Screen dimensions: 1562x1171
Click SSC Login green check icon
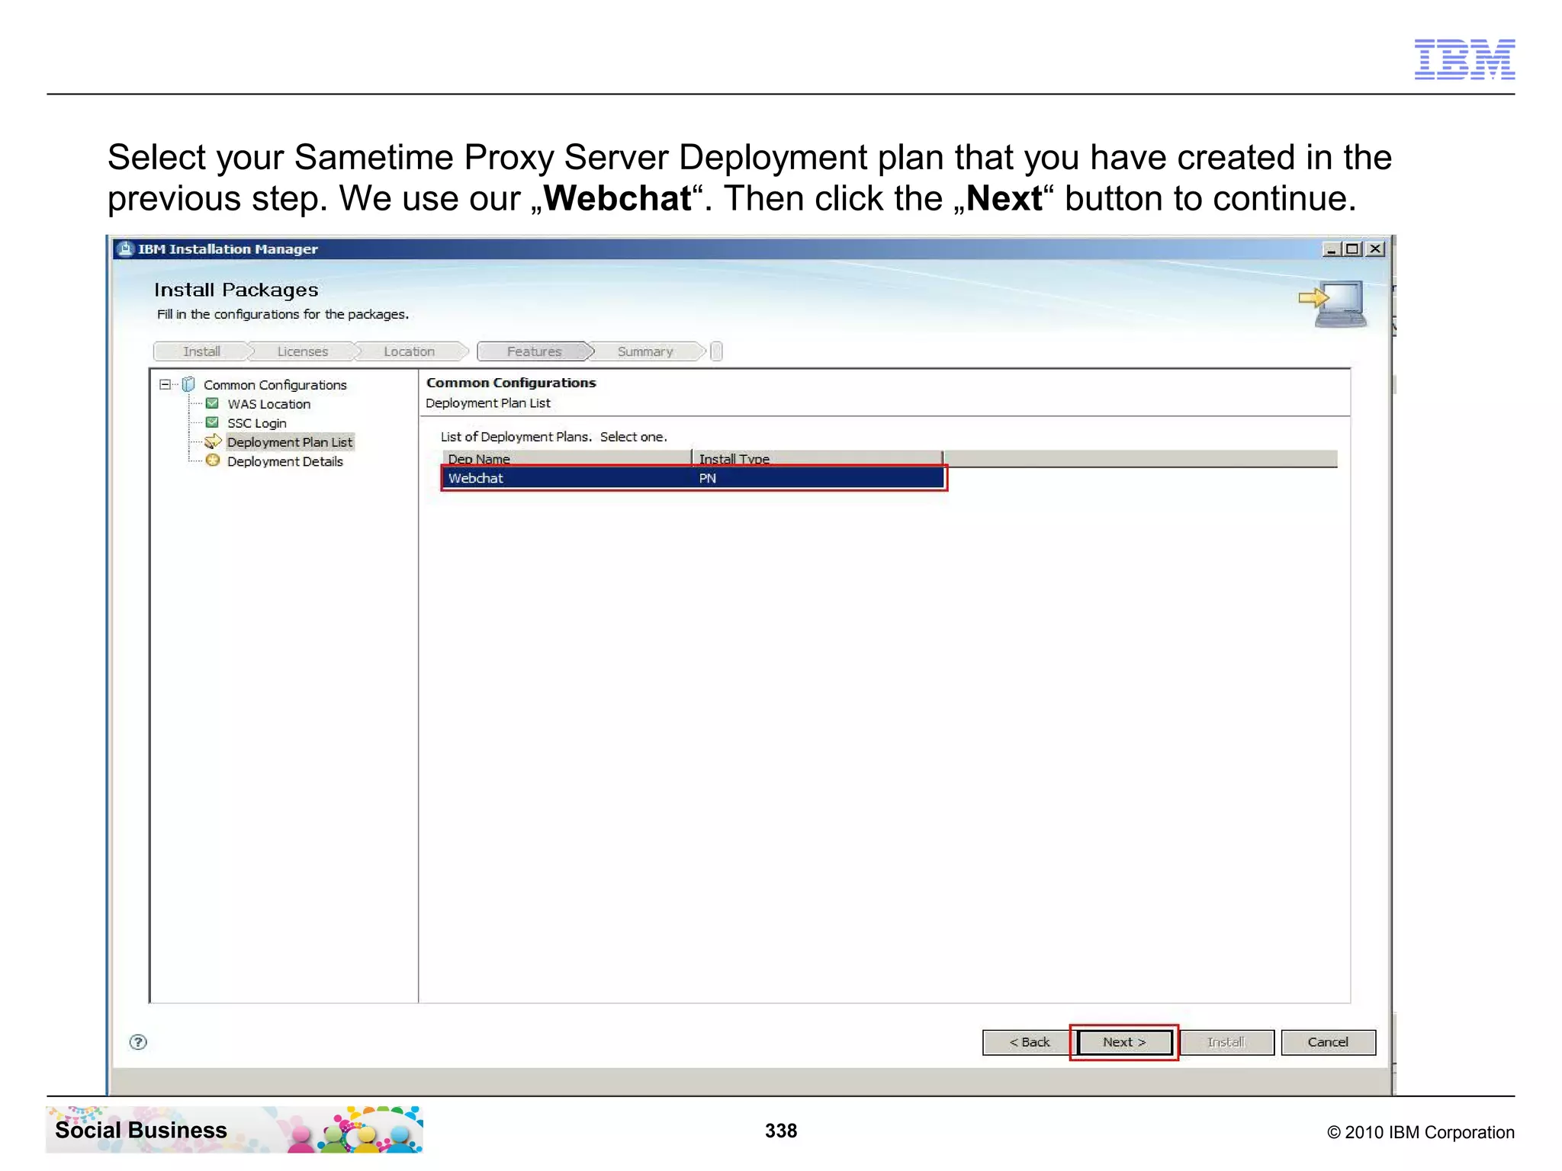(x=213, y=422)
